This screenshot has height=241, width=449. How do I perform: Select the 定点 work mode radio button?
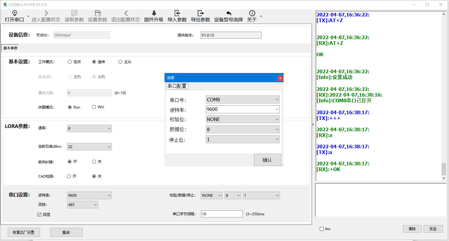pos(70,62)
